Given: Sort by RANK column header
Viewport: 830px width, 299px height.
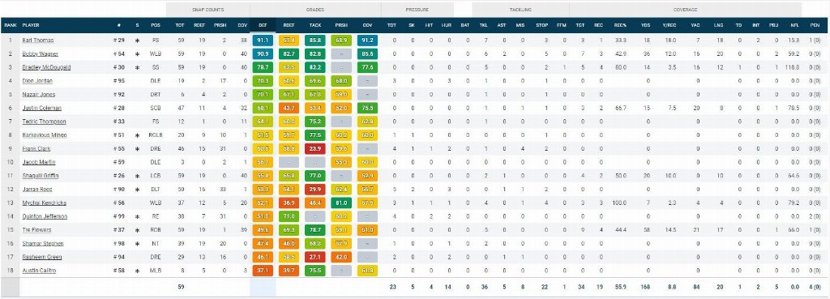Looking at the screenshot, I should [10, 25].
